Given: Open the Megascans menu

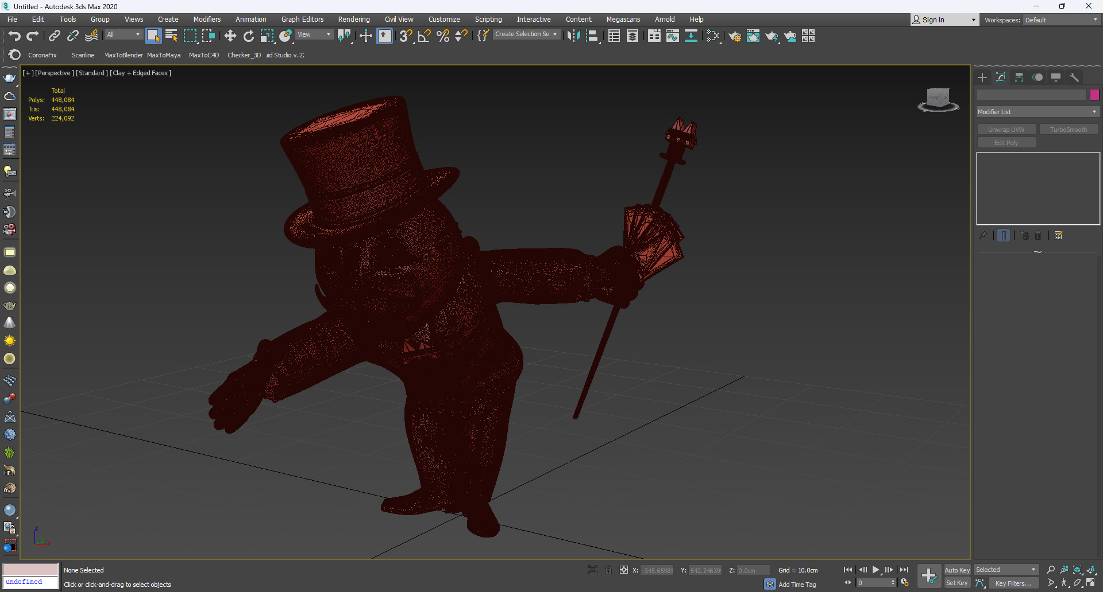Looking at the screenshot, I should pos(623,20).
